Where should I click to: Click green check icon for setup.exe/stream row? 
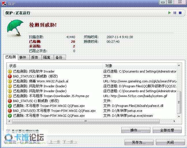(10, 116)
